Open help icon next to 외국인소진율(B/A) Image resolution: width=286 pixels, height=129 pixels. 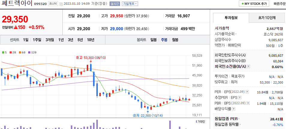248,67
